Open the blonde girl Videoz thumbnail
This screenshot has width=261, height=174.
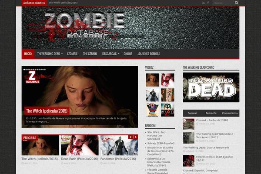[x=153, y=80]
